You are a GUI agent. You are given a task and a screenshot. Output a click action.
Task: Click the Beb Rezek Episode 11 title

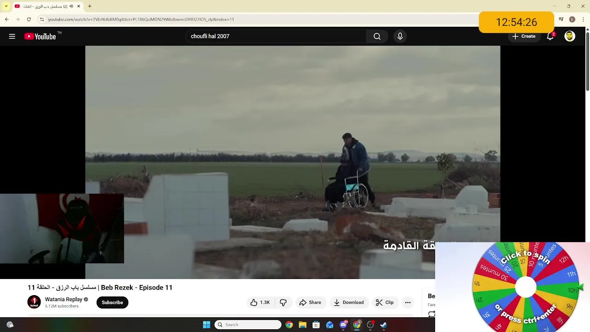(100, 287)
